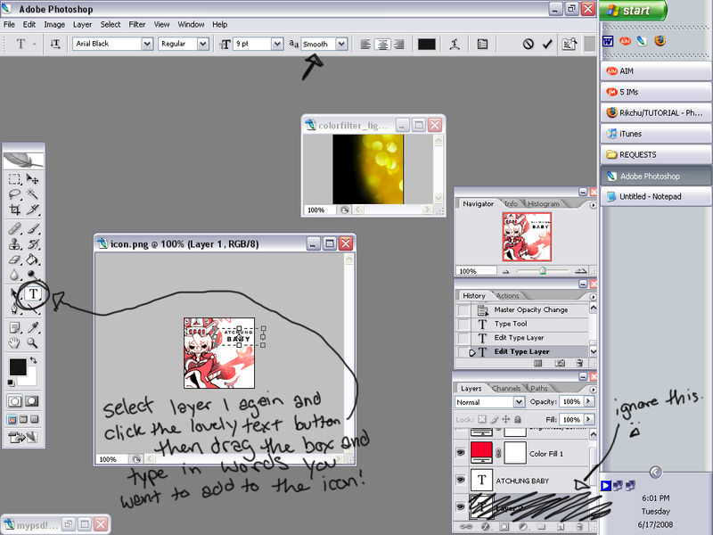Select the Rectangular Marquee tool
713x535 pixels.
14,179
